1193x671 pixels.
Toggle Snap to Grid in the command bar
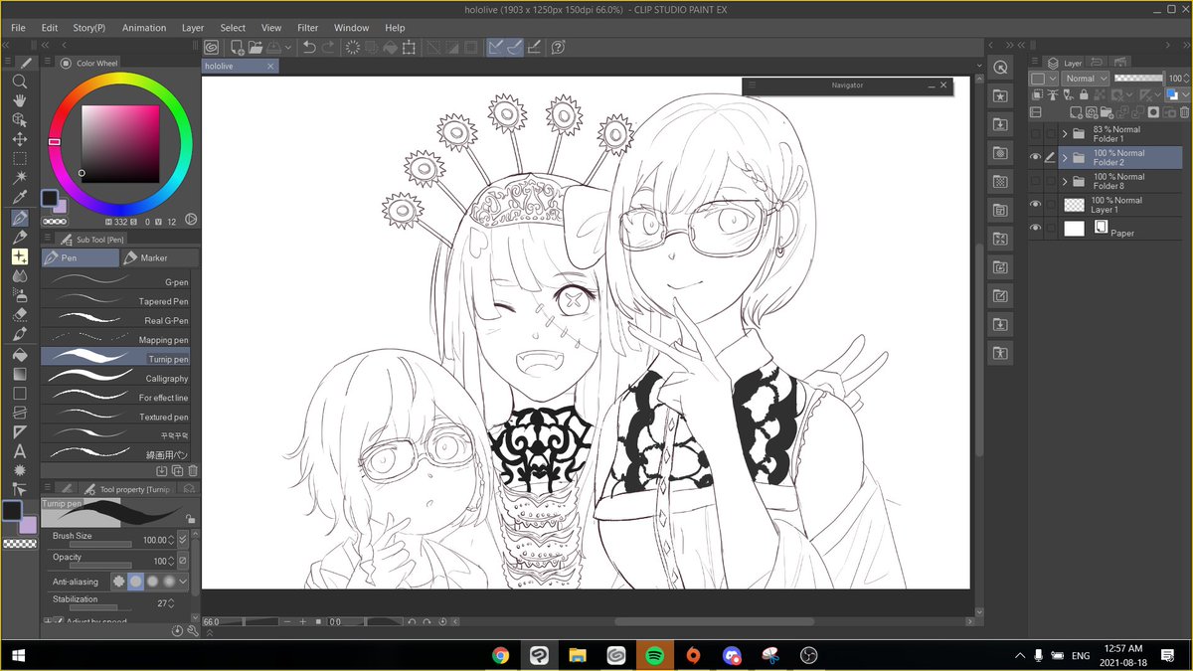coord(533,47)
